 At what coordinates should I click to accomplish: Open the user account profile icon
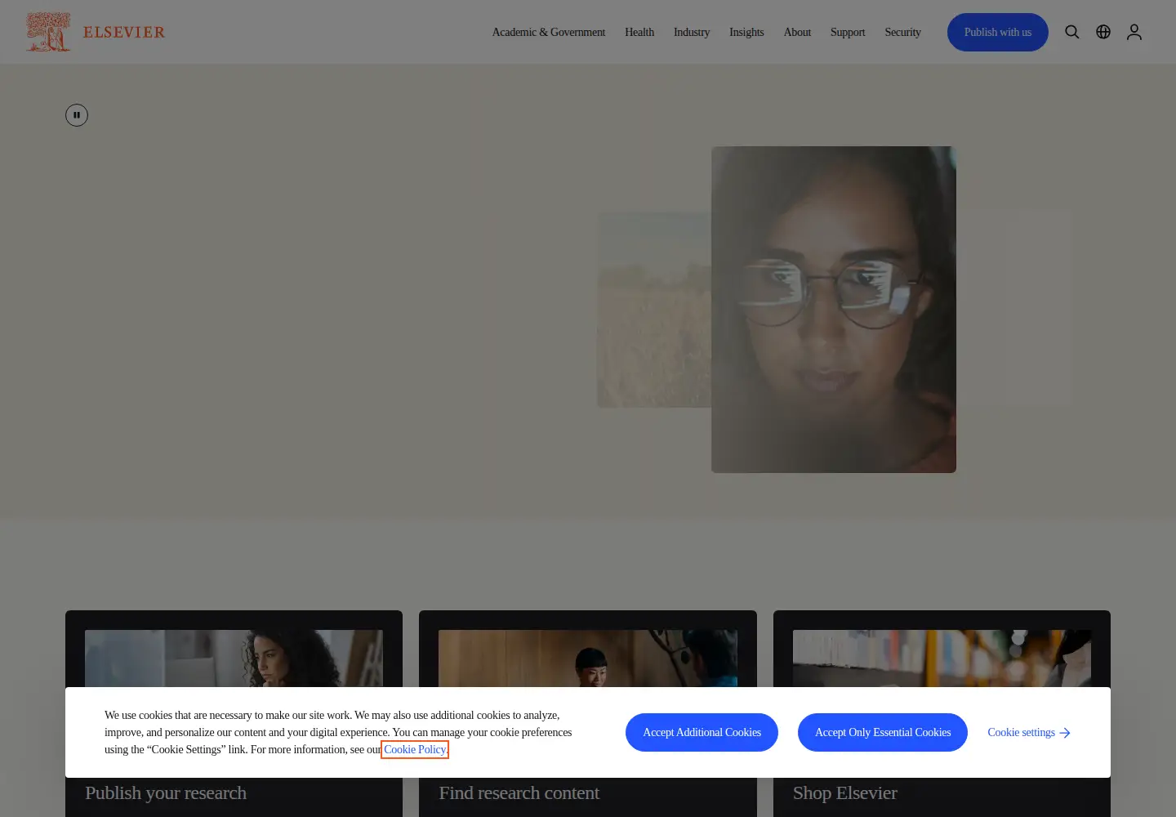point(1134,32)
